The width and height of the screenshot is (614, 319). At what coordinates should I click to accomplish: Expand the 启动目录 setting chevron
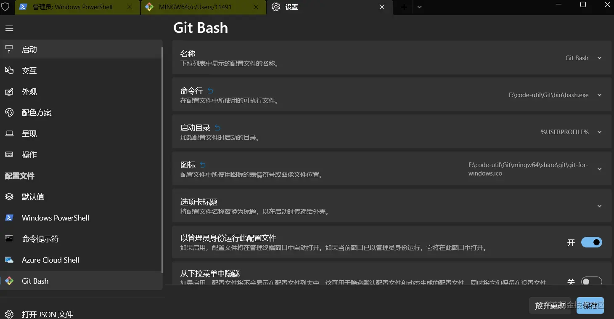pos(600,132)
